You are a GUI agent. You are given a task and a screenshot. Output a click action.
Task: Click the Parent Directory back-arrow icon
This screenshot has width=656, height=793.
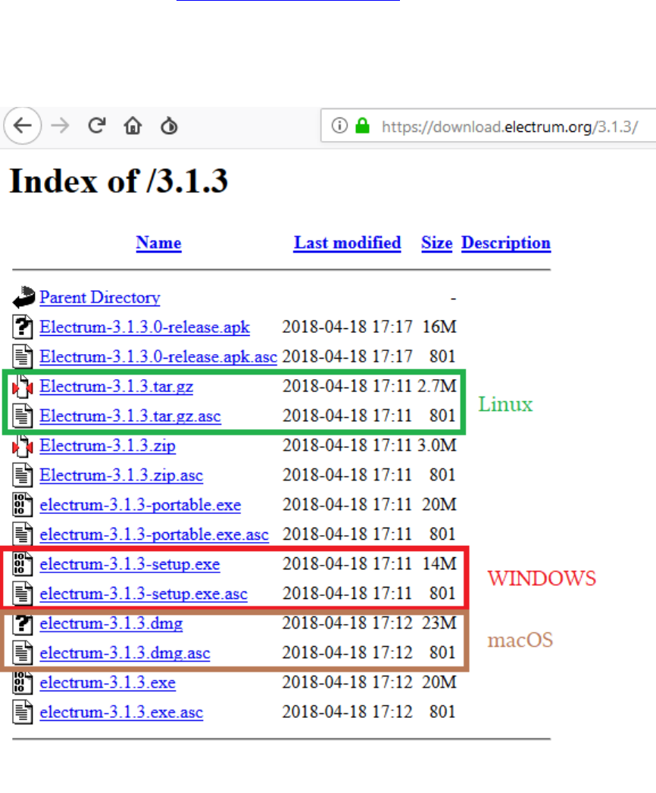(x=23, y=297)
